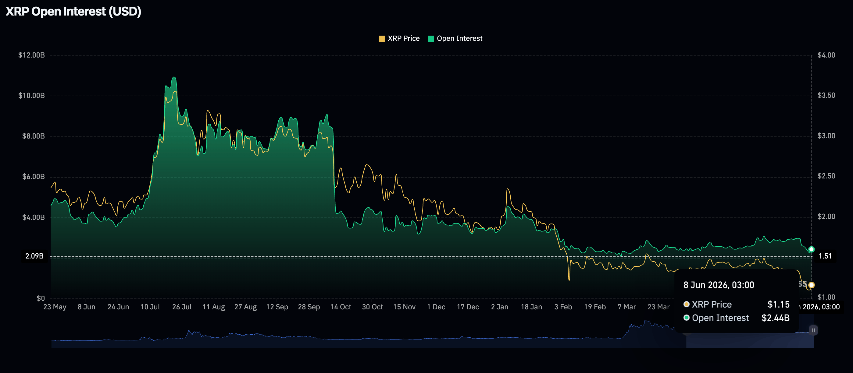The image size is (853, 373).
Task: Click the yellow dot beside XRP Price in the tooltip
Action: (687, 304)
